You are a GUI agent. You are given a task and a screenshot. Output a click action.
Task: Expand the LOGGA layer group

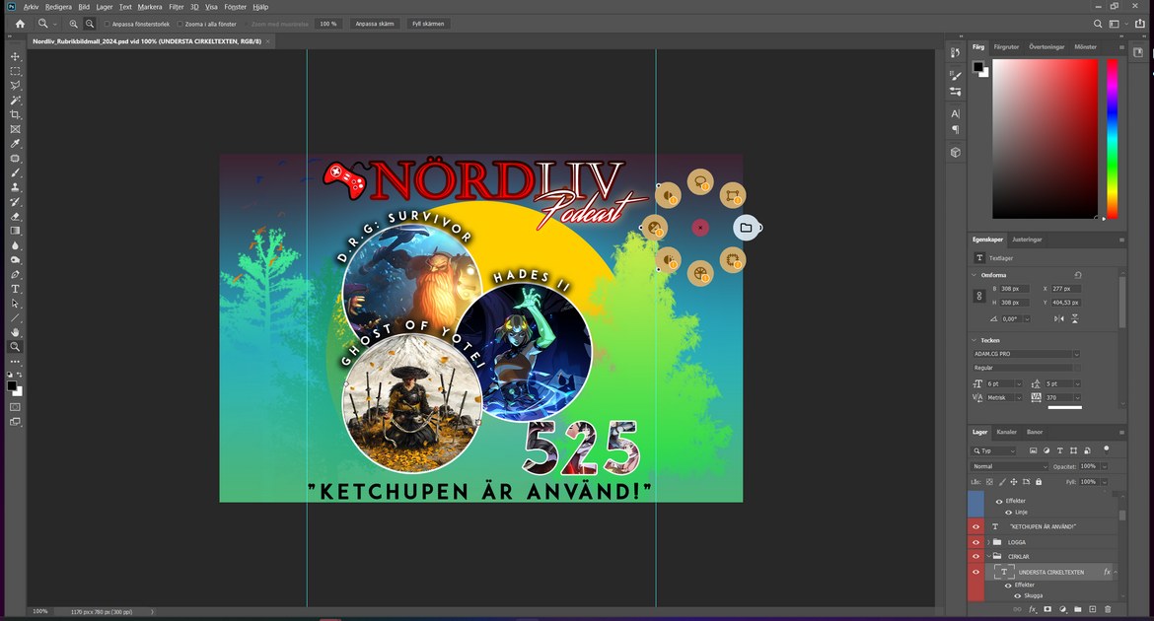[988, 542]
